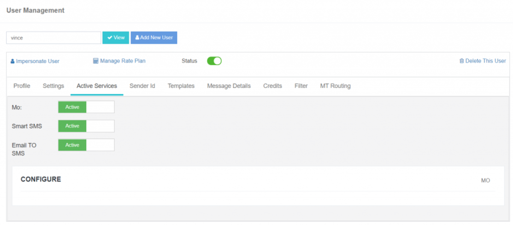Open the Templates tab
513x227 pixels.
coord(181,86)
